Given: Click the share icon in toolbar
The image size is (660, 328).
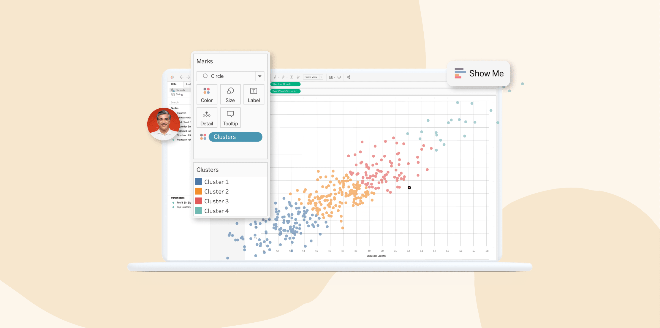Looking at the screenshot, I should pos(349,77).
